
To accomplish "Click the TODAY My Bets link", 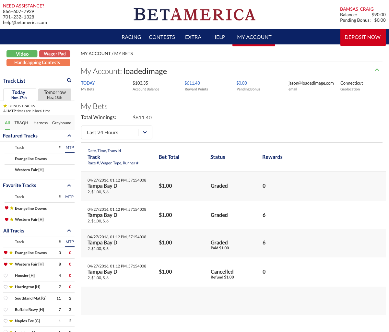I will pos(88,83).
